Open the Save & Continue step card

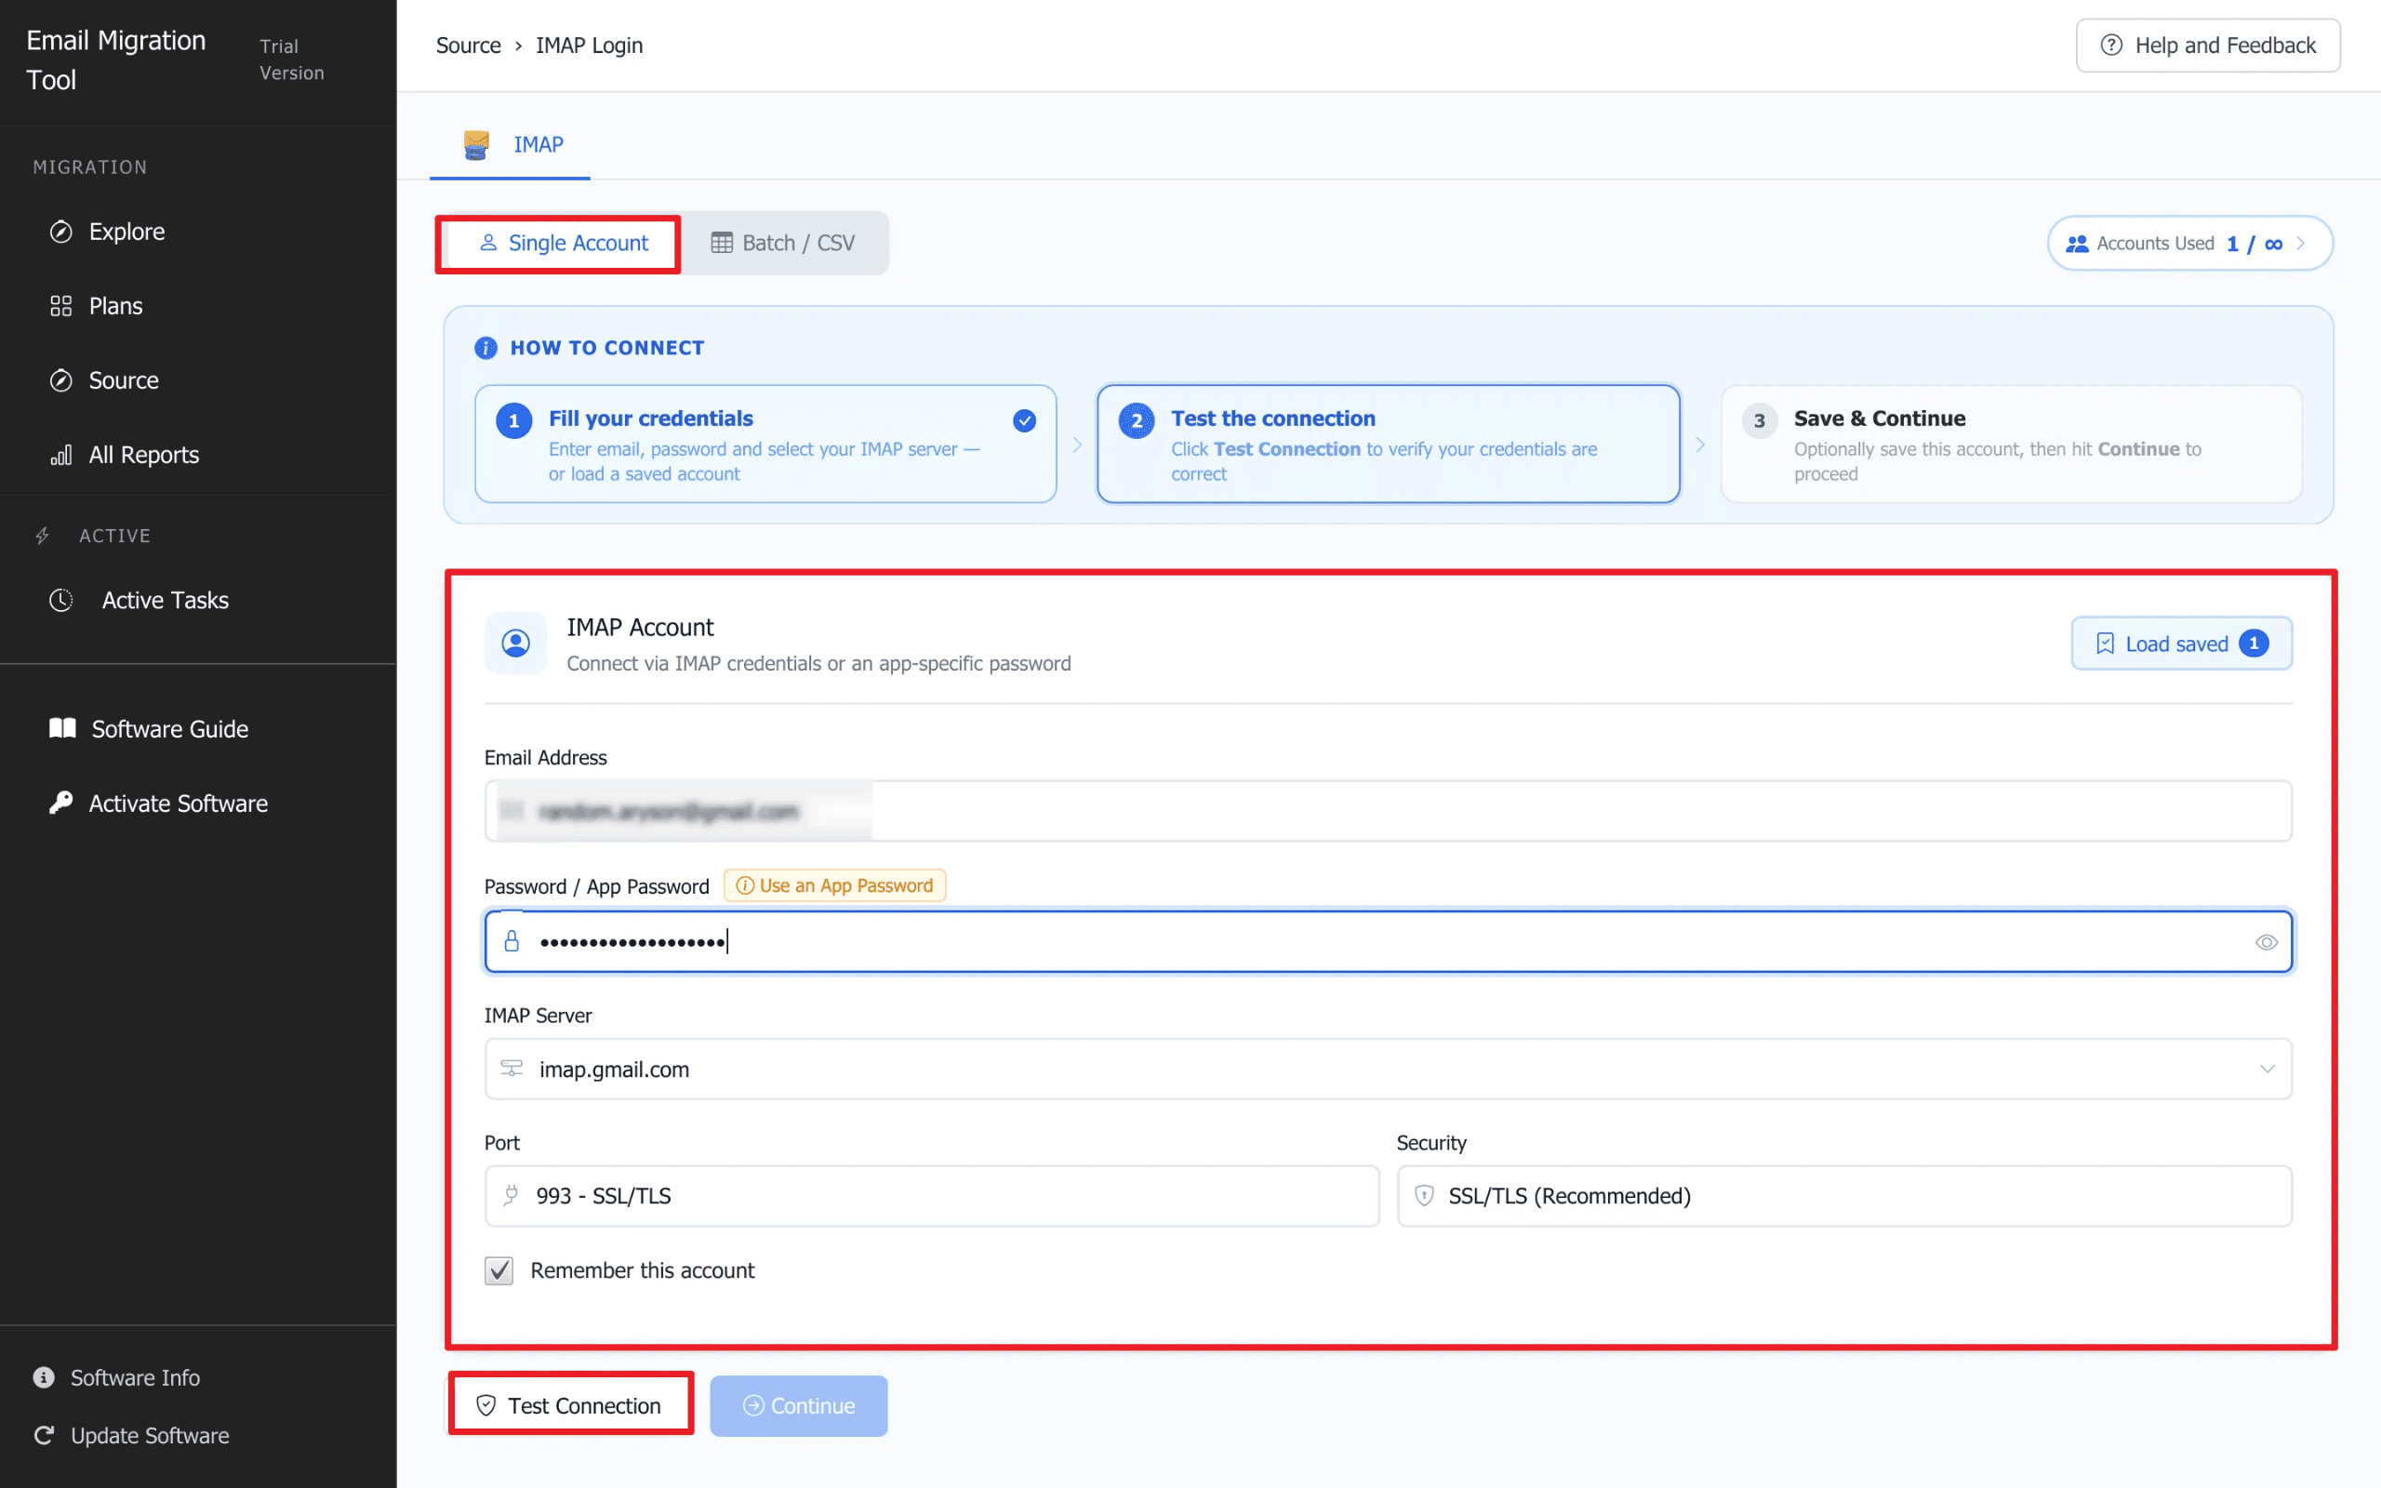tap(2011, 444)
